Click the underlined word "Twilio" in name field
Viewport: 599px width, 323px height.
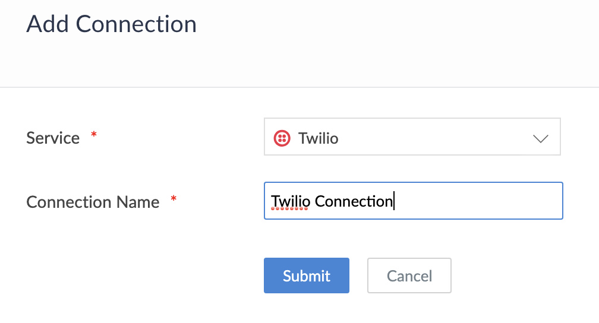(x=291, y=201)
